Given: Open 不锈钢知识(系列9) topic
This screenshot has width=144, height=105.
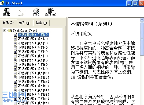Looking at the screenshot, I should (33, 69).
